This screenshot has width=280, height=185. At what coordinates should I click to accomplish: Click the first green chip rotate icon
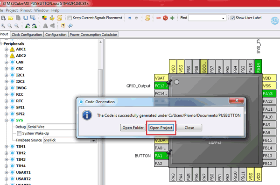(28, 26)
